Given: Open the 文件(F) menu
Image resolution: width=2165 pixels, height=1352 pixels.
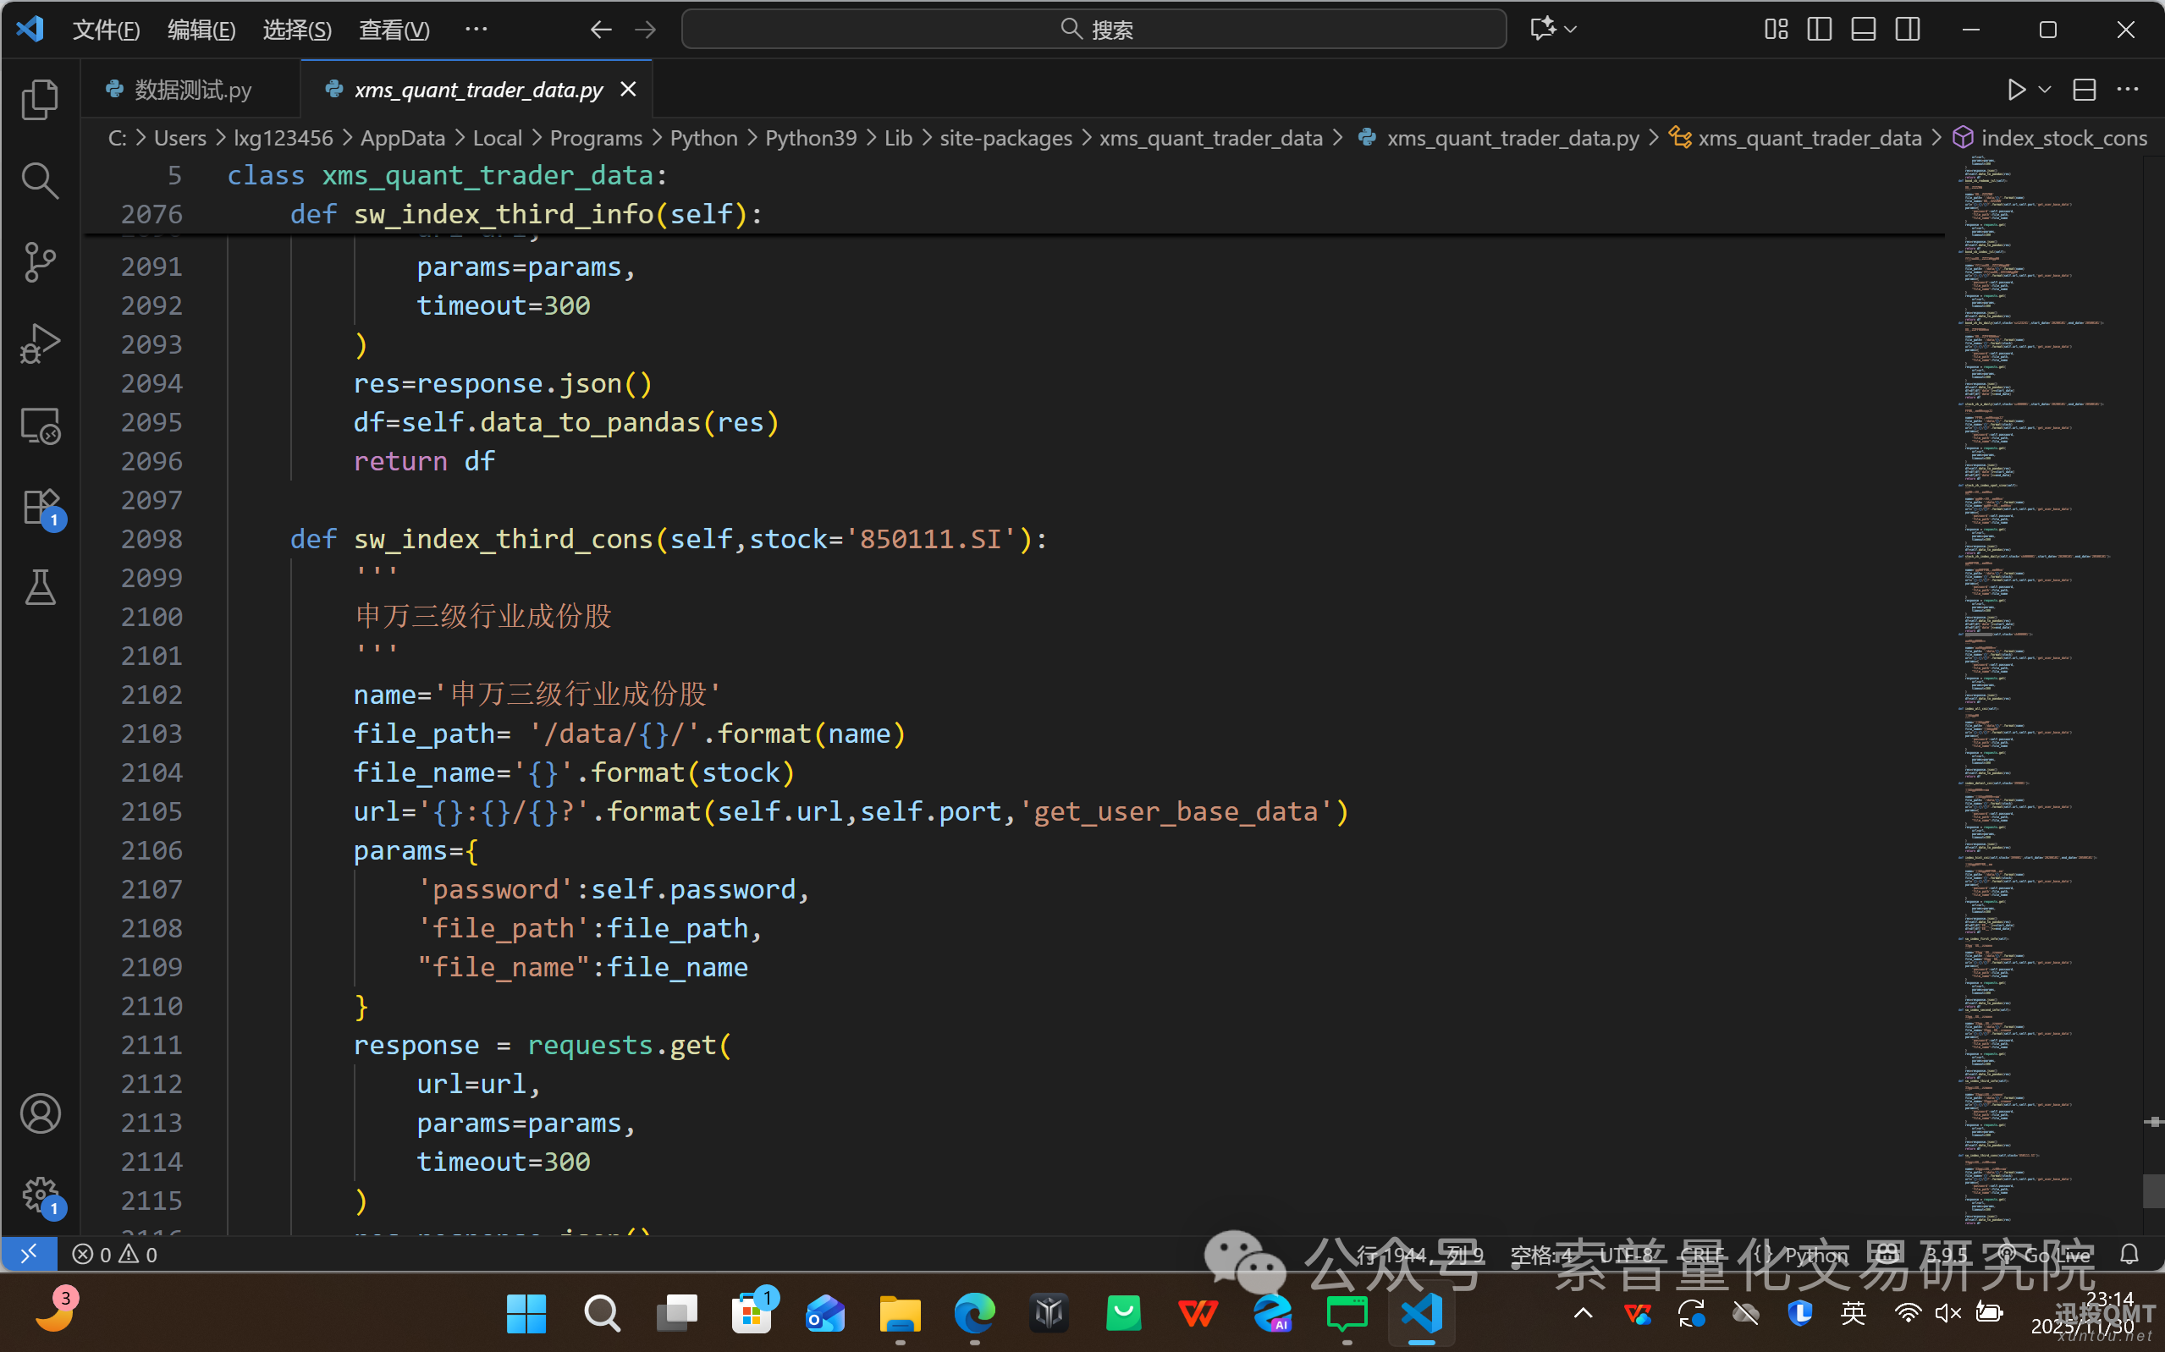Looking at the screenshot, I should [x=106, y=30].
